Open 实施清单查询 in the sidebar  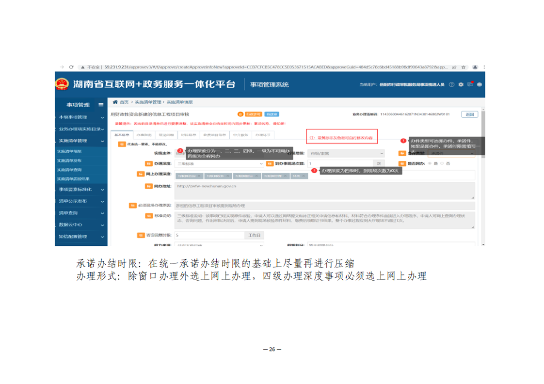[70, 170]
